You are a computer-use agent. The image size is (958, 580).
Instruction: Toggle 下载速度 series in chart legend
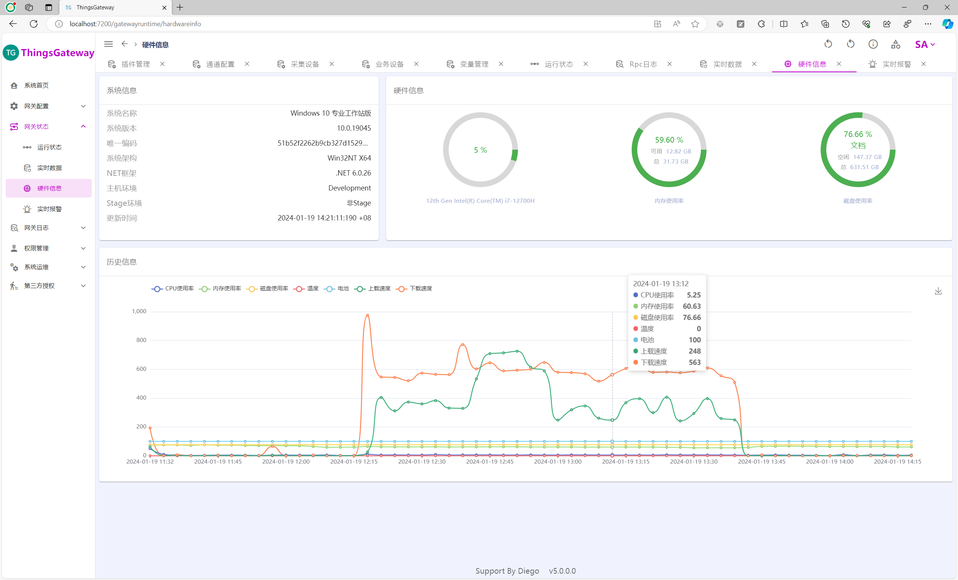414,289
